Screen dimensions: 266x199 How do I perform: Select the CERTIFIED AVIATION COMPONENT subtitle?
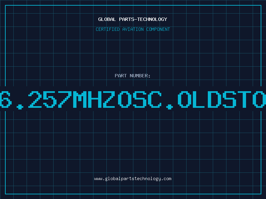133,29
